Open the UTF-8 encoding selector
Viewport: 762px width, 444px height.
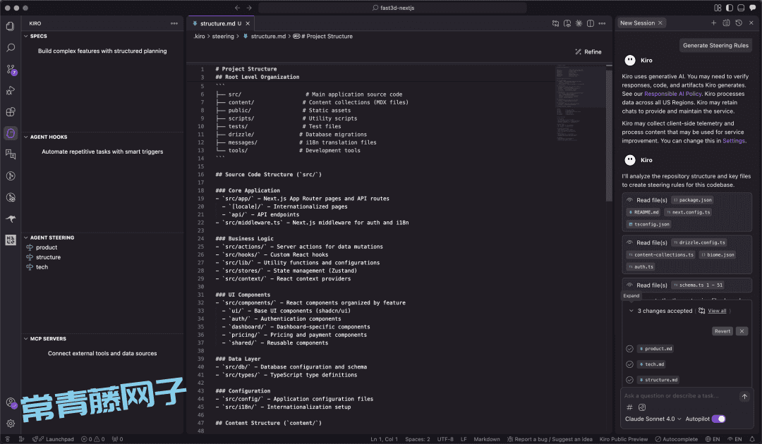(445, 439)
